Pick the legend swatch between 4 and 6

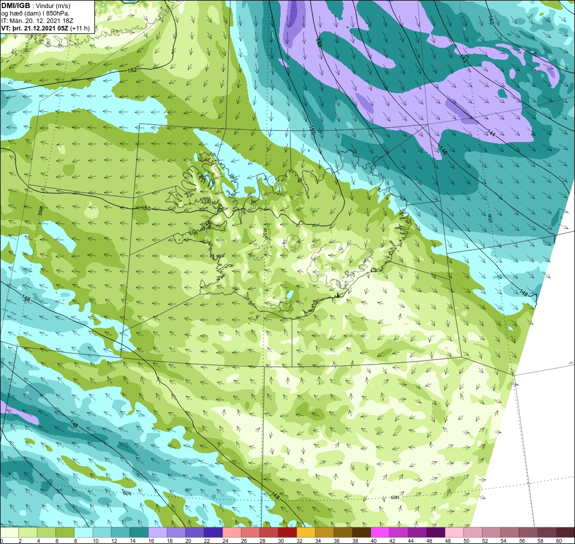click(x=47, y=532)
